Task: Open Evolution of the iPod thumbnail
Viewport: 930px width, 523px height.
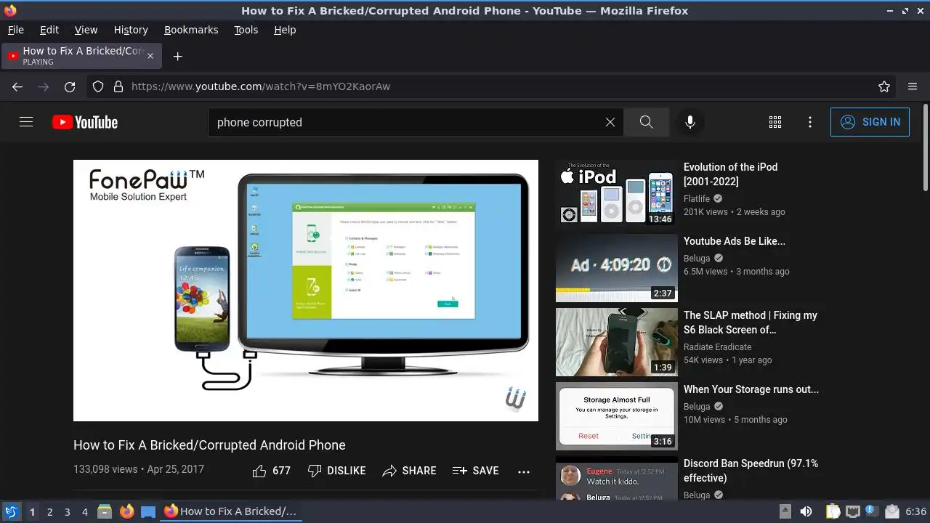Action: tap(616, 192)
